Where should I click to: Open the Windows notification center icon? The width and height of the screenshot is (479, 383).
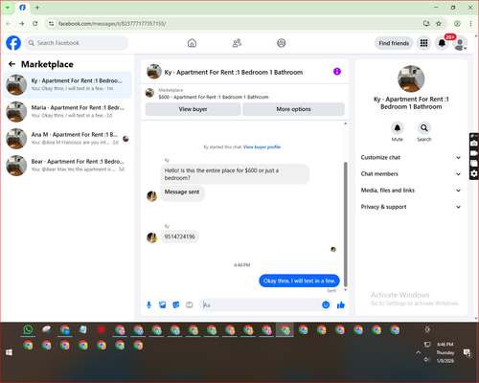coord(468,352)
